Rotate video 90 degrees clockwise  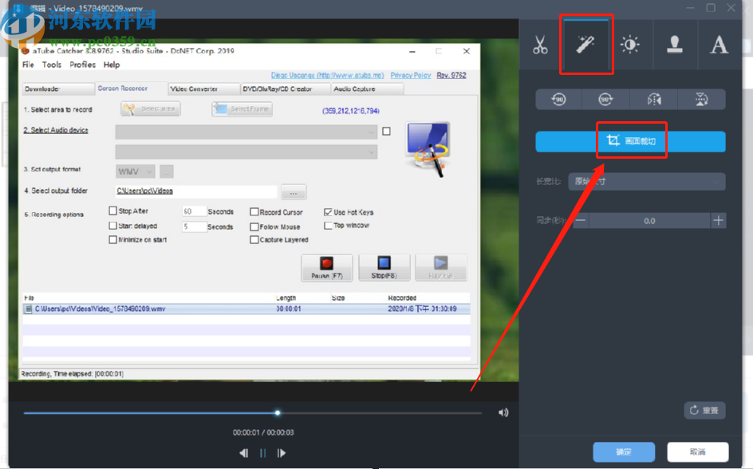point(605,100)
